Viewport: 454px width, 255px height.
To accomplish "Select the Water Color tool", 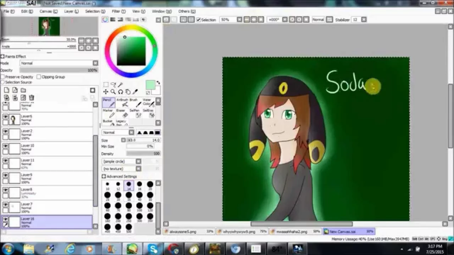I will pos(148,102).
